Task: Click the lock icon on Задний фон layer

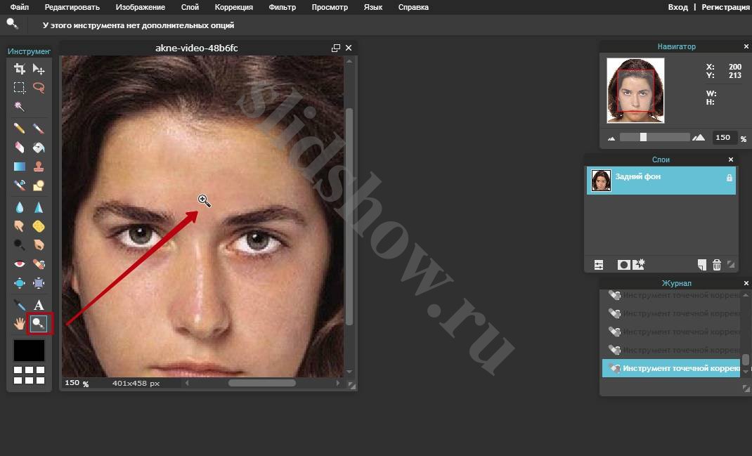Action: tap(729, 178)
